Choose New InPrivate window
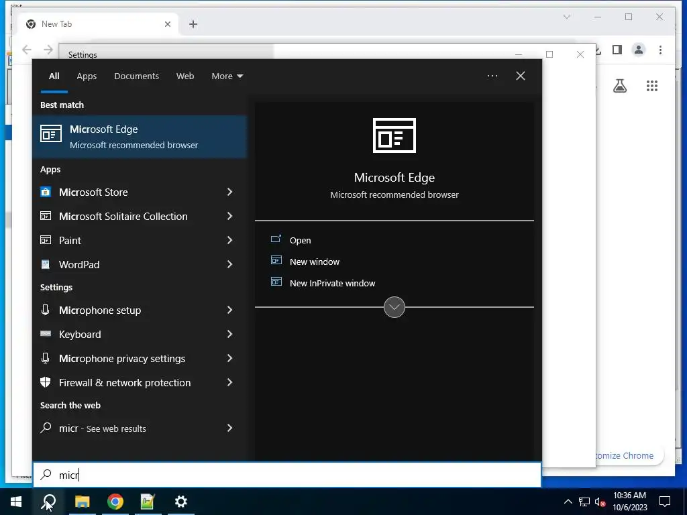Screen dimensions: 687x515 pyautogui.click(x=333, y=283)
